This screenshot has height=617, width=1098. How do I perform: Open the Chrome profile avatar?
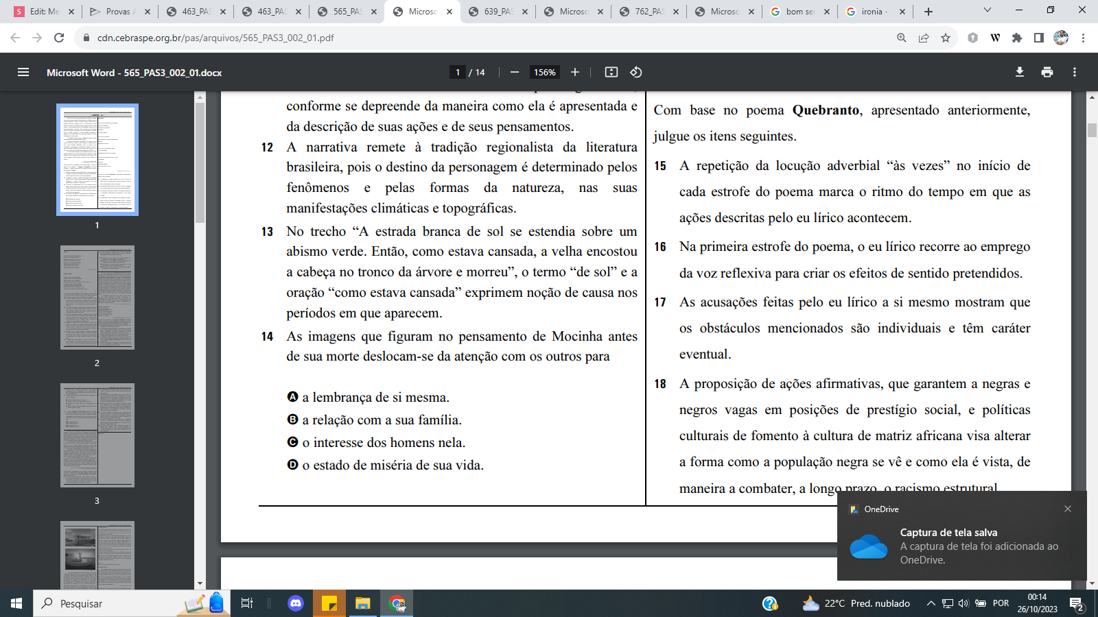click(1061, 38)
